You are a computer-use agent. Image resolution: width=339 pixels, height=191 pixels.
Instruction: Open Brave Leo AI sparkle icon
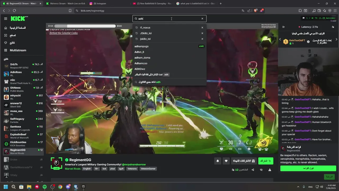tap(324, 11)
